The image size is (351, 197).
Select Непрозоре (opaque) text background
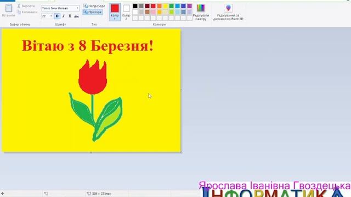point(94,6)
